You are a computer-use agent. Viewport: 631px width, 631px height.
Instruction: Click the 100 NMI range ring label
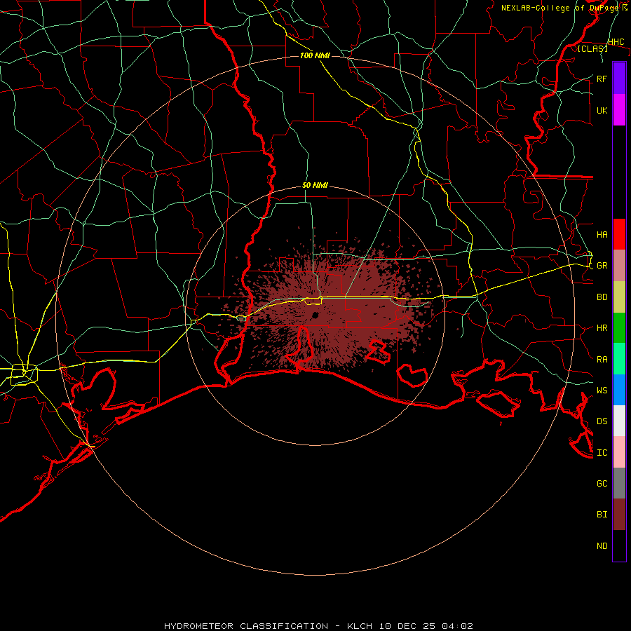(315, 55)
